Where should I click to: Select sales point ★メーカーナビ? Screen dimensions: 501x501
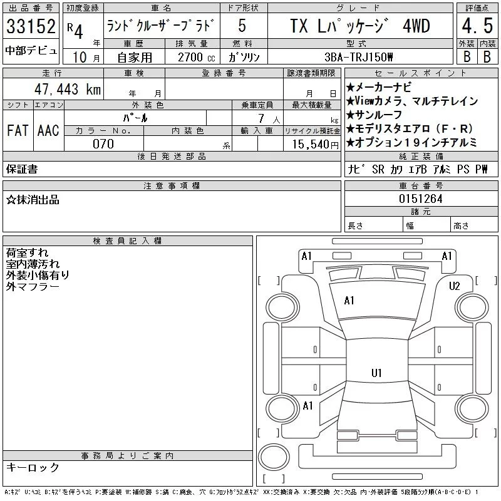click(x=379, y=87)
